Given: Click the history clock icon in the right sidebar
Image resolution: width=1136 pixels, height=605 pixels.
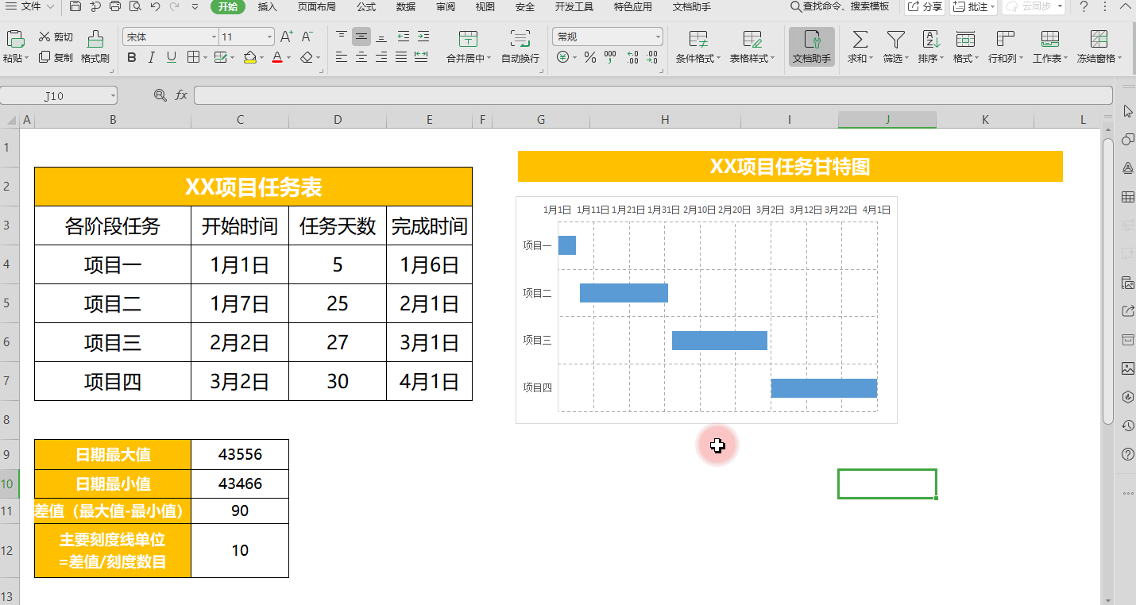Looking at the screenshot, I should point(1127,426).
